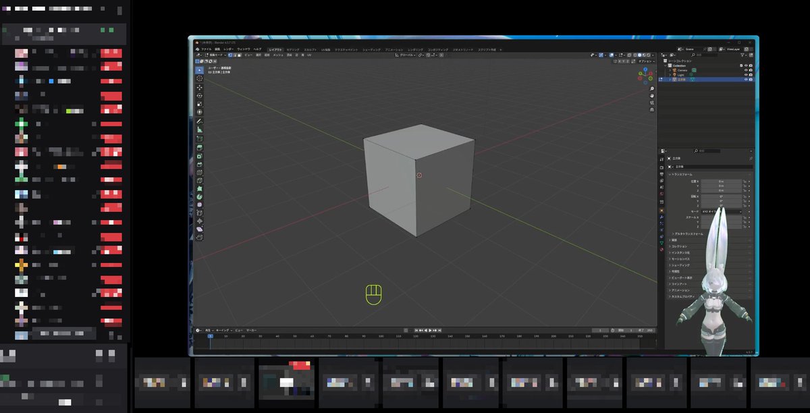
Task: Select the Select Box tool in Blender
Action: pyautogui.click(x=199, y=70)
